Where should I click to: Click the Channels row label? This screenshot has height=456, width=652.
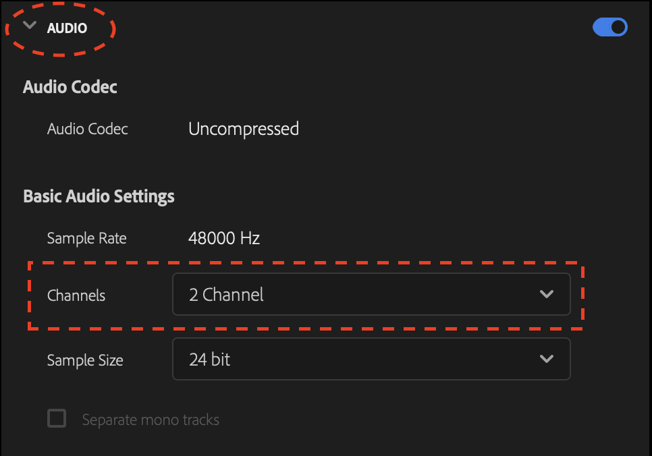point(76,295)
